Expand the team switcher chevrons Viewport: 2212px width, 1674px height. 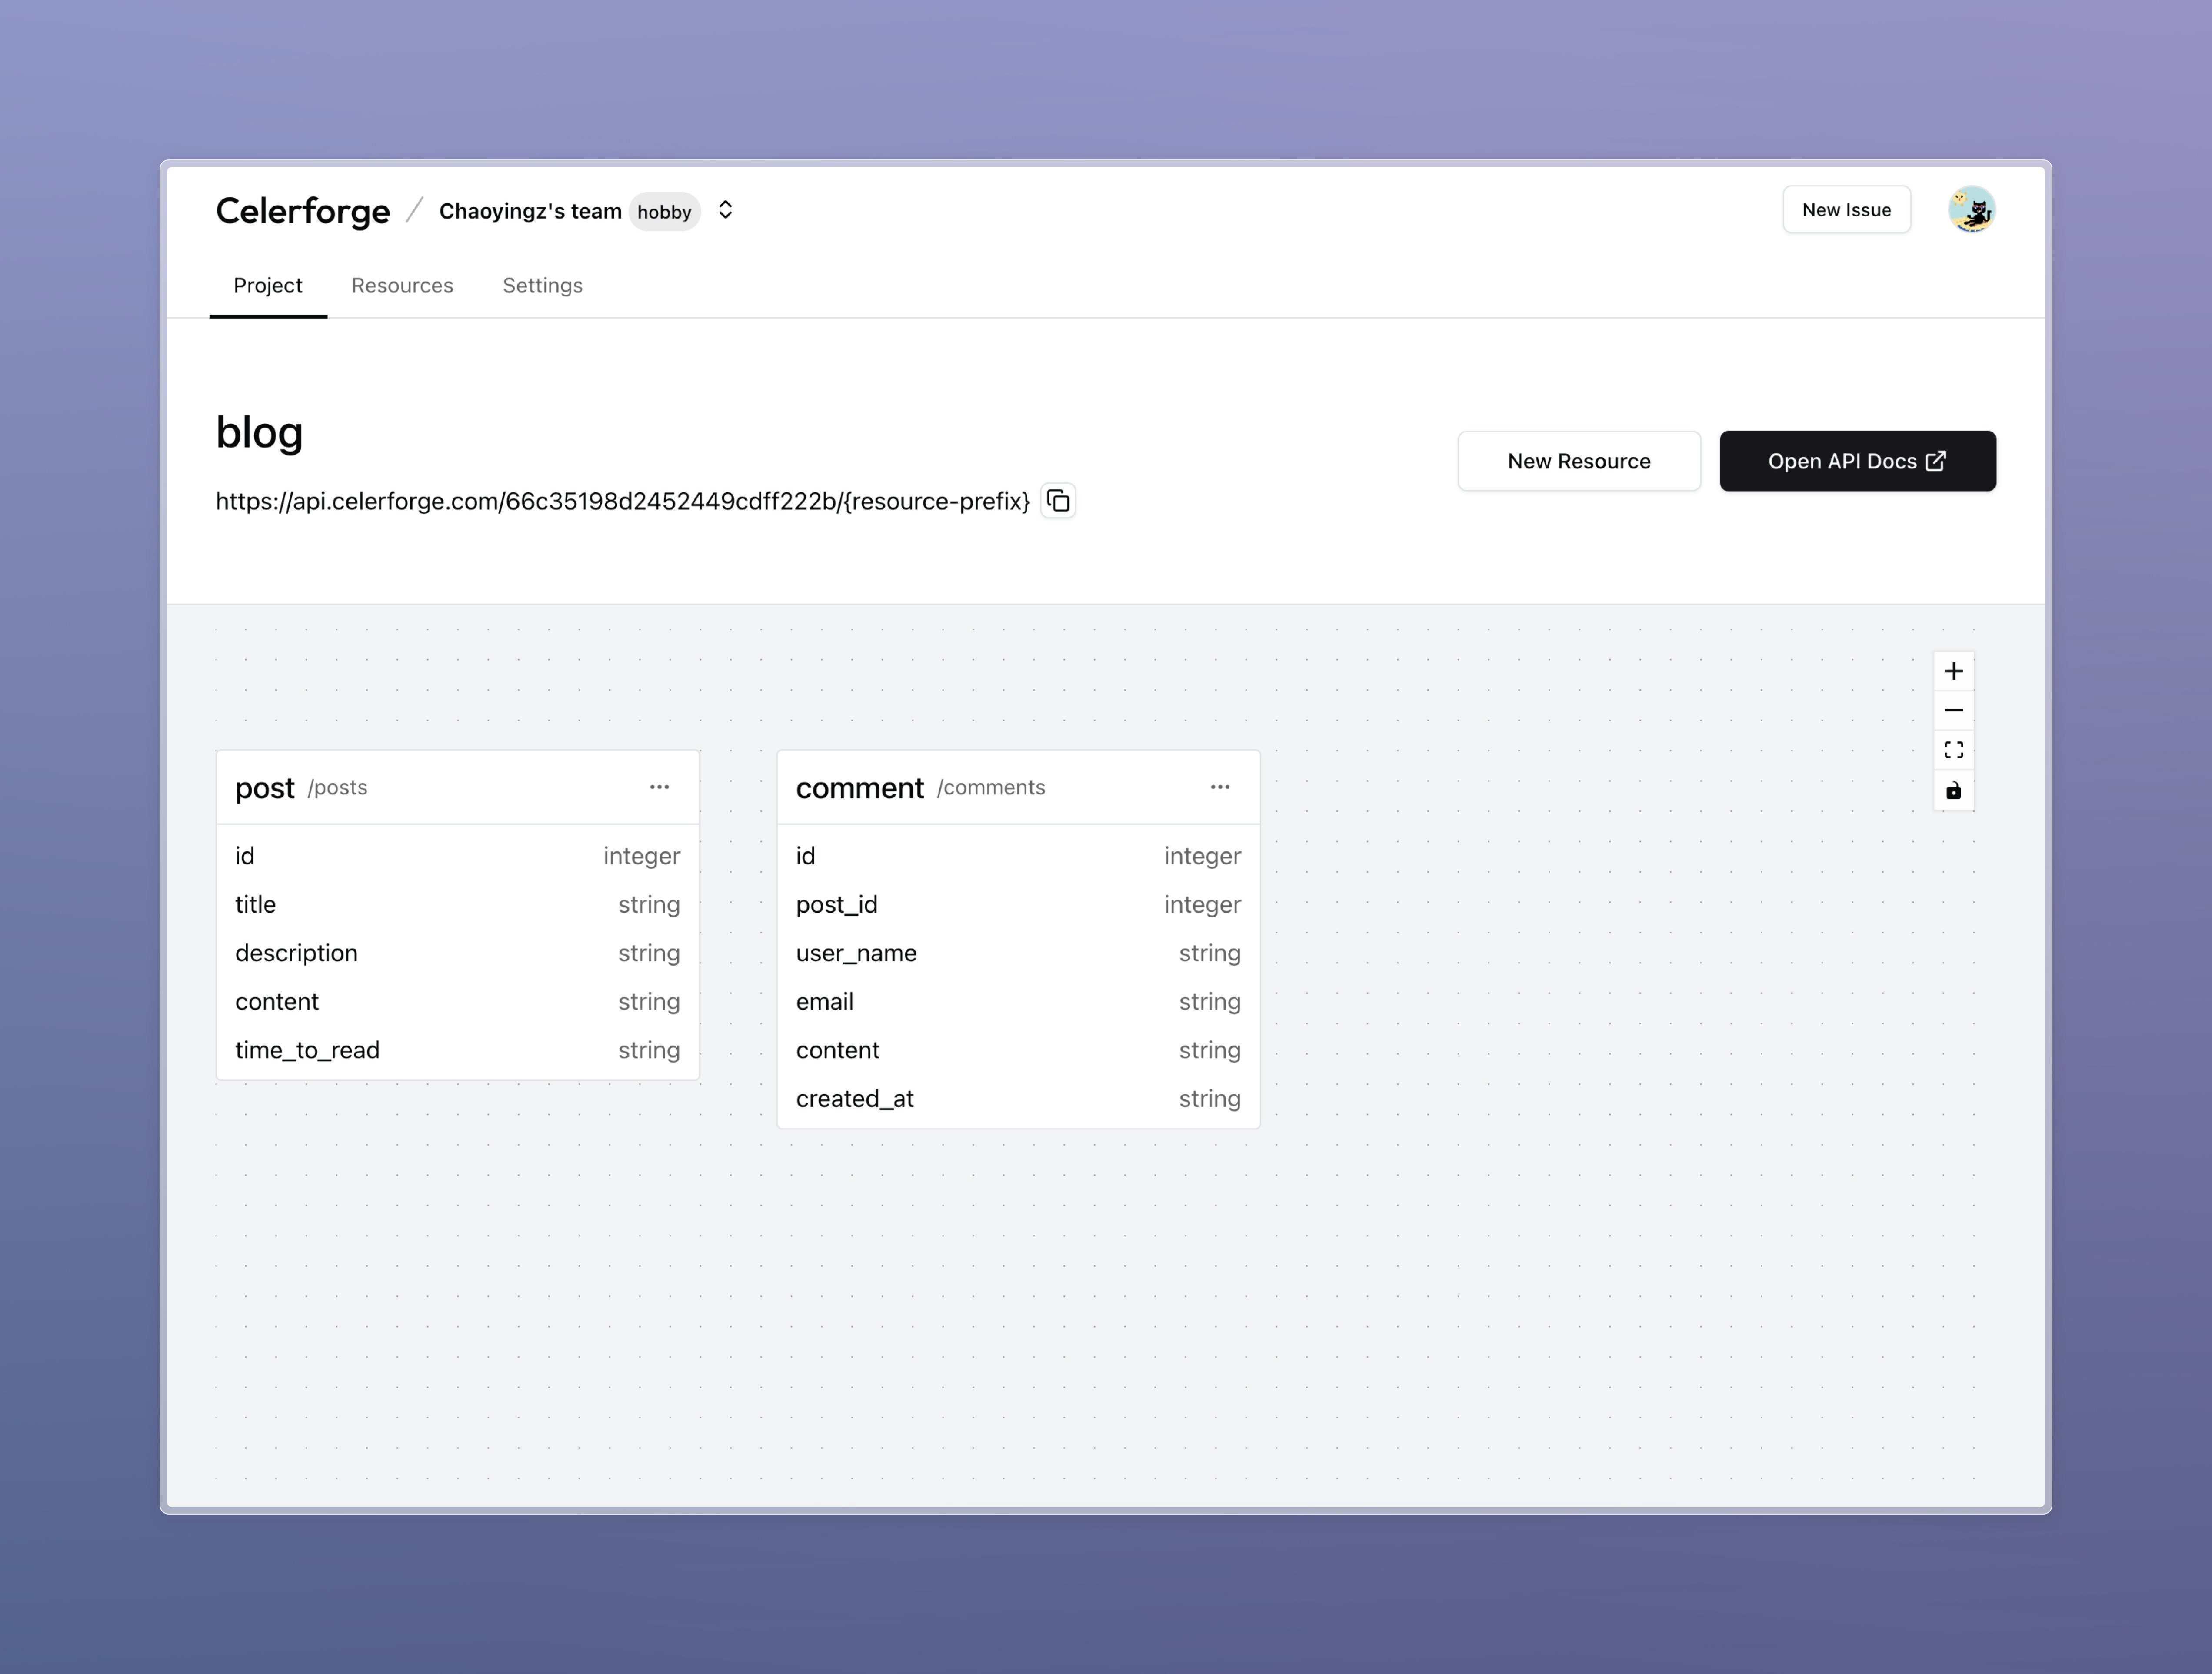[x=726, y=210]
